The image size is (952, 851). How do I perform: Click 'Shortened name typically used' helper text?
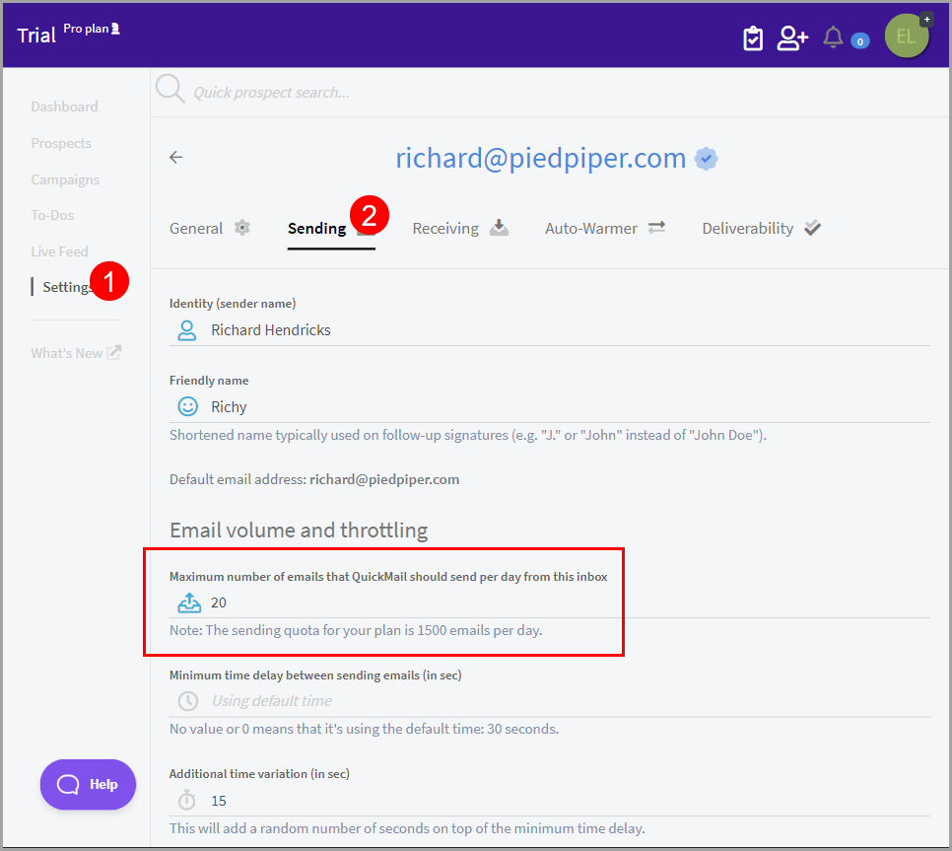tap(468, 435)
